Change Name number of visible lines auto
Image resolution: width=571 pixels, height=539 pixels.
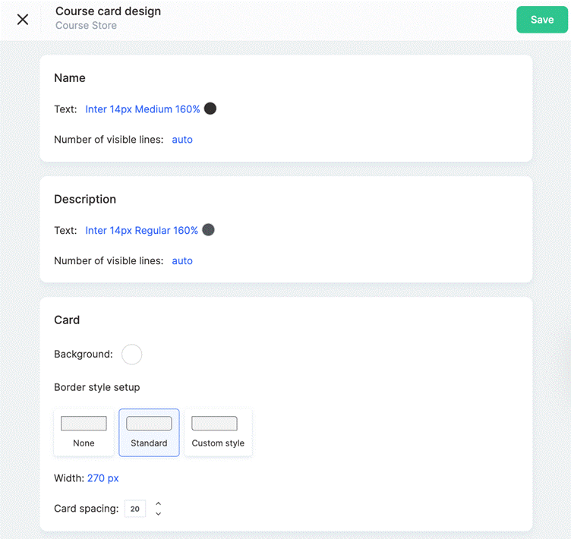tap(182, 140)
